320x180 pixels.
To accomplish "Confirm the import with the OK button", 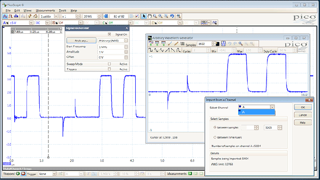I will (303, 107).
